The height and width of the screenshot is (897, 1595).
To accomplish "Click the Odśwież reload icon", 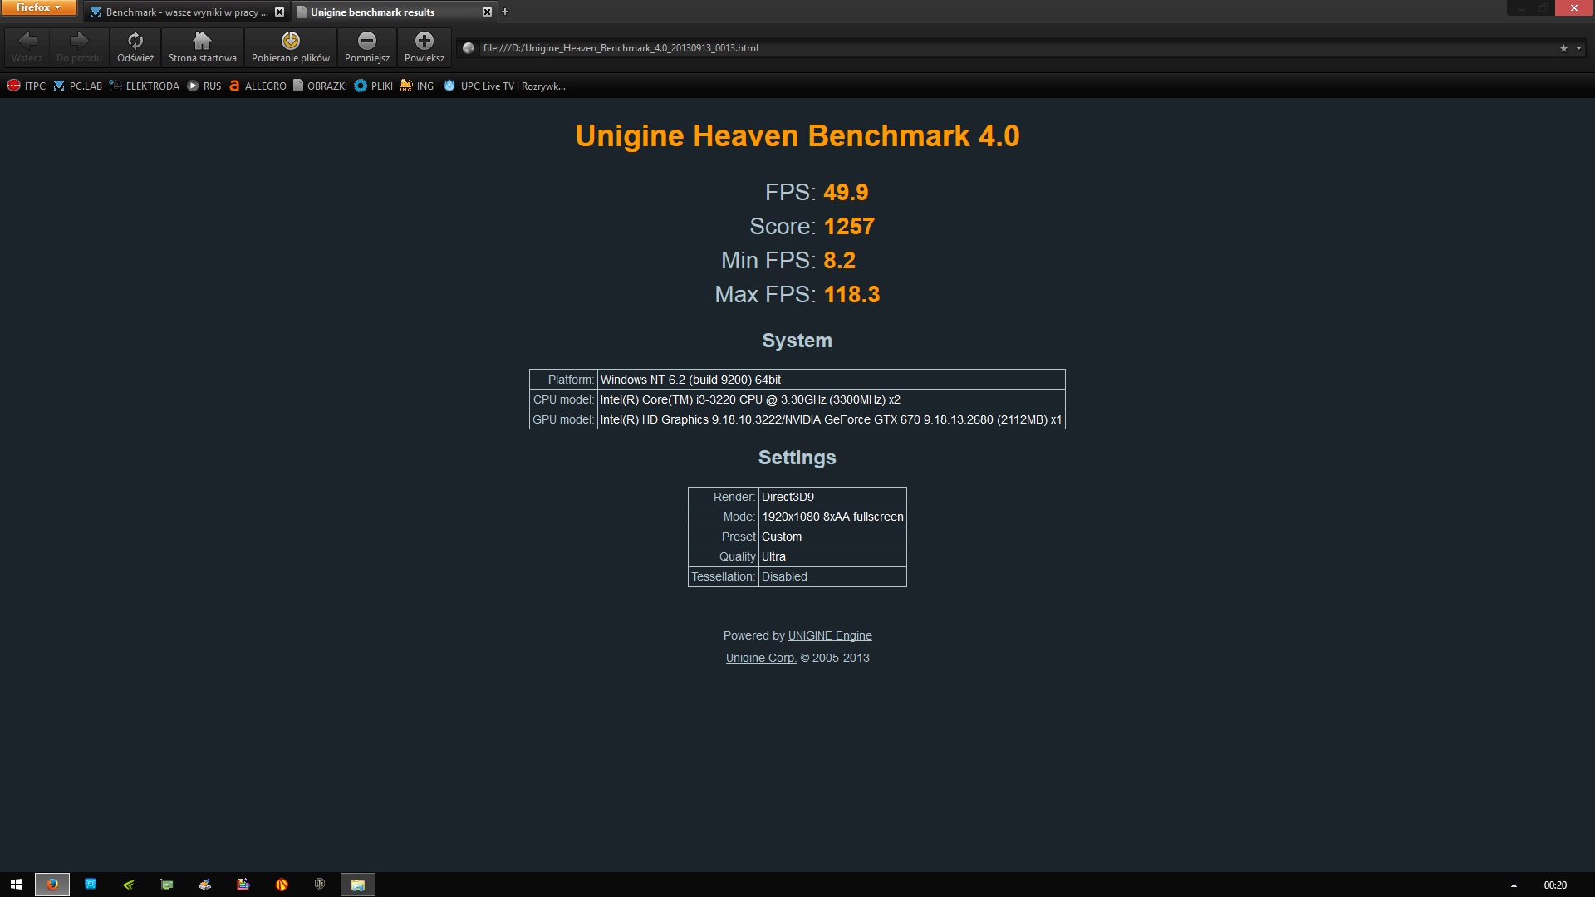I will [x=135, y=47].
